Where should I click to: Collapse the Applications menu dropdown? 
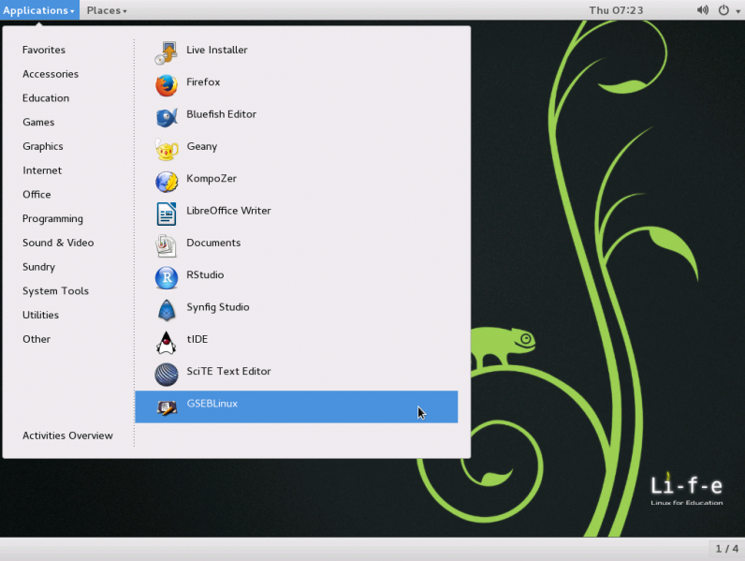pyautogui.click(x=39, y=10)
